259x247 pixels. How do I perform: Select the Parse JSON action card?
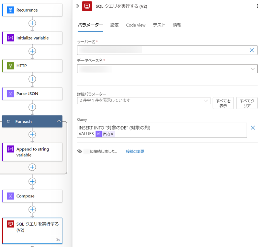(x=32, y=94)
